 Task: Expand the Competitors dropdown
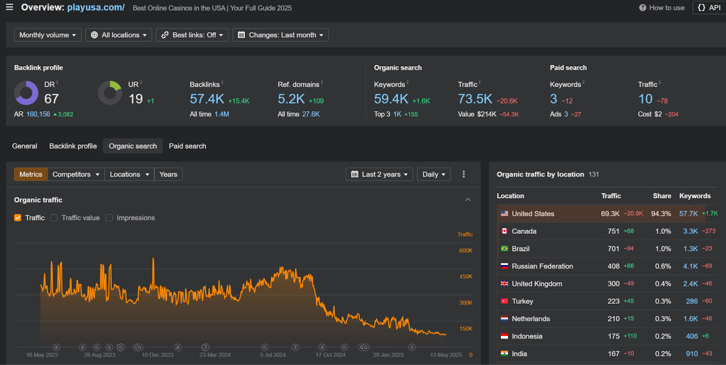coord(76,174)
